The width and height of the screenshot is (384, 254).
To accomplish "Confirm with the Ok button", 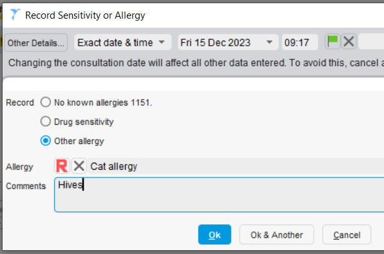I will coord(215,235).
